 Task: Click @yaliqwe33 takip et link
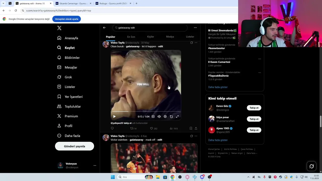click(121, 123)
